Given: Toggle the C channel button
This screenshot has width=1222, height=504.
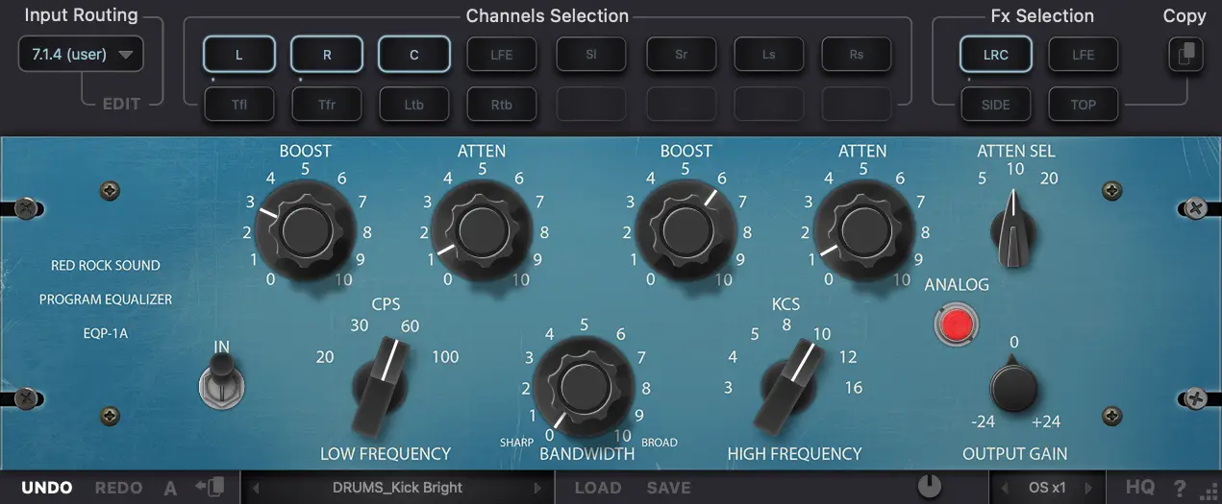Looking at the screenshot, I should tap(414, 55).
